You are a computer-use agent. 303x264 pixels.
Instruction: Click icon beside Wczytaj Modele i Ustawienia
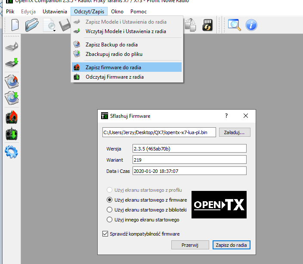(x=77, y=31)
